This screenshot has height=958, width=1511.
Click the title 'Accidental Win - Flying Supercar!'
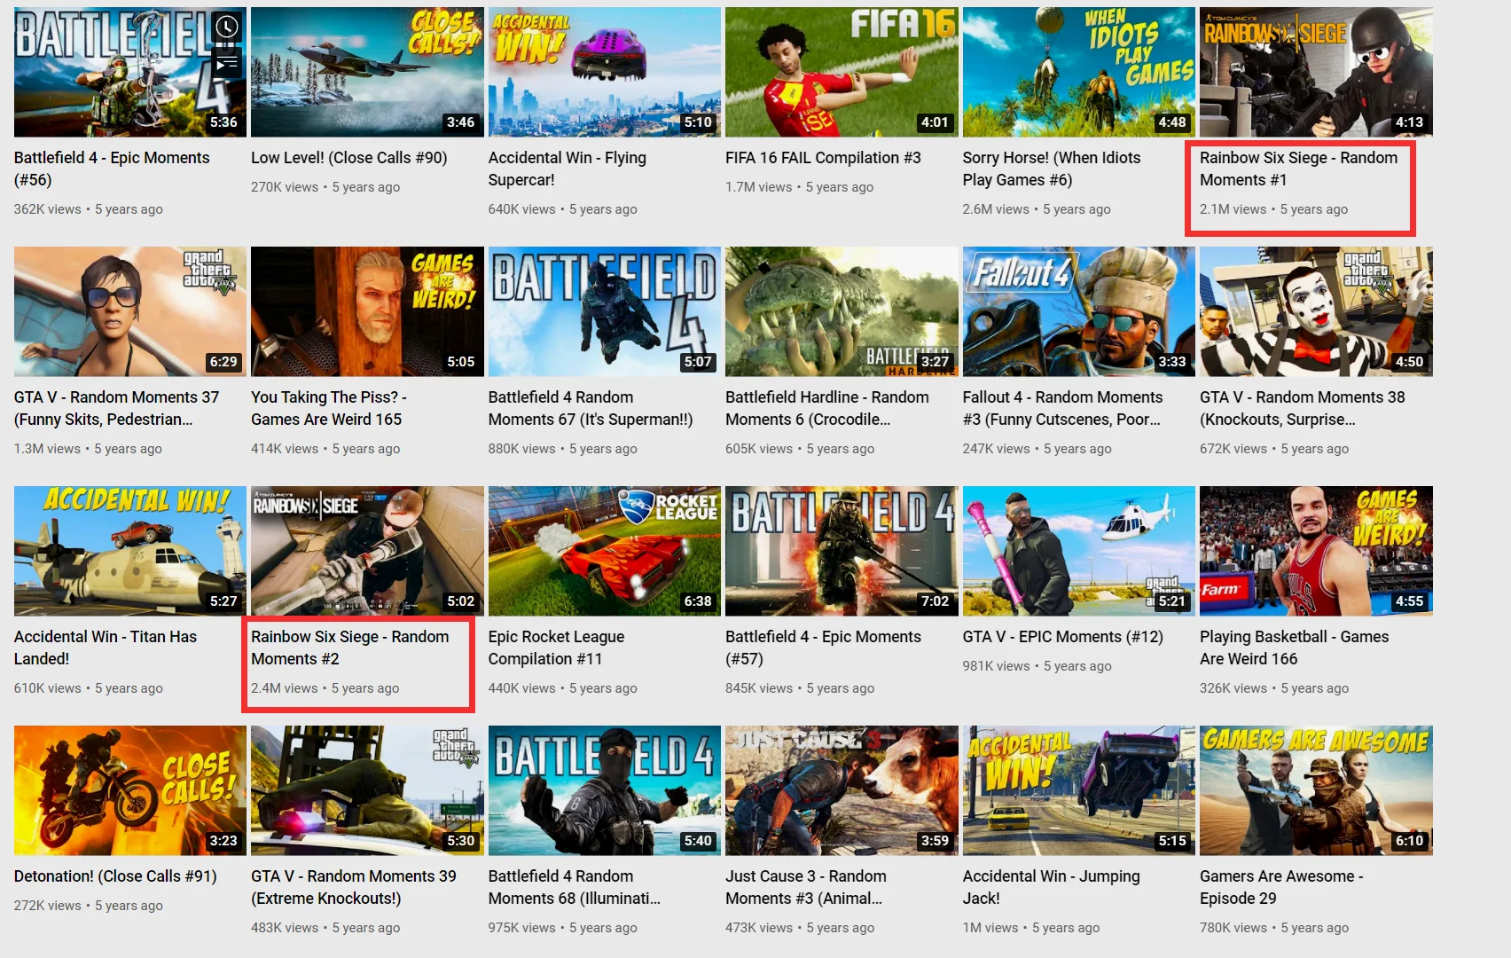coord(568,169)
